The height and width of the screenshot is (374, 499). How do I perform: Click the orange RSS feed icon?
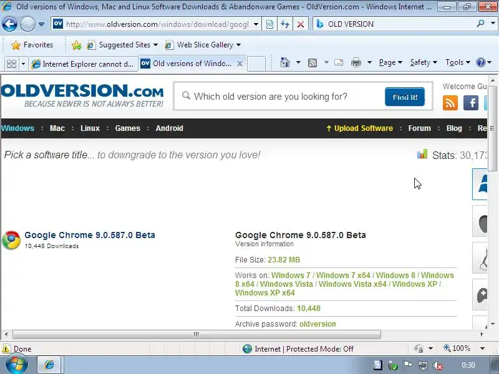coord(450,103)
